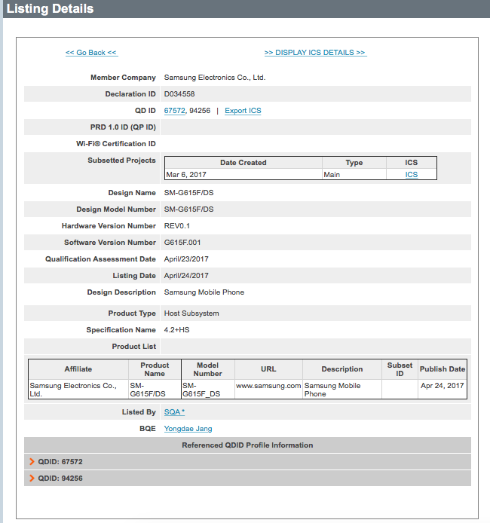Click the www.samsung.com URL cell

(x=268, y=386)
